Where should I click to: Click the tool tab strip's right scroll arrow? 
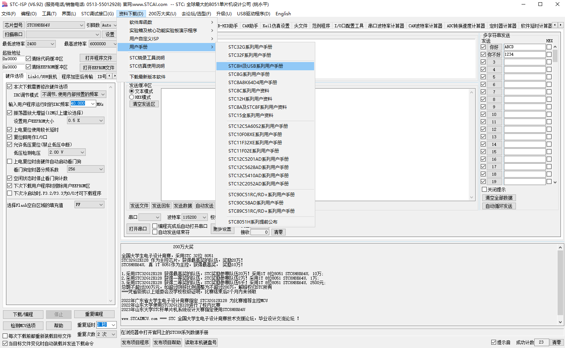point(561,25)
